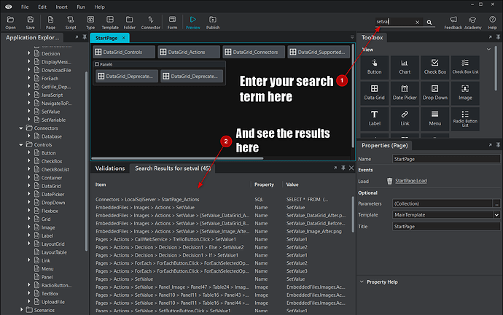Select the DataGrid_Actions element on canvas
The width and height of the screenshot is (503, 315).
(x=189, y=52)
